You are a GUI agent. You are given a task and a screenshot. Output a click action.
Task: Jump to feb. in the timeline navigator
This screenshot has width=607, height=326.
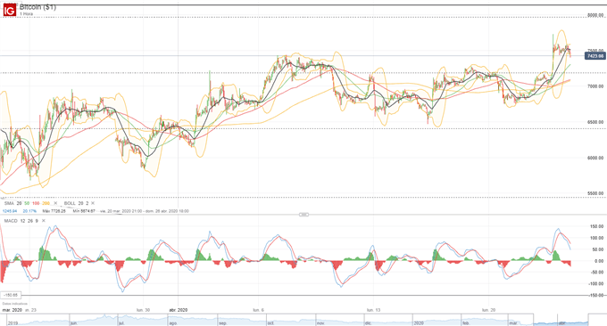(466, 323)
